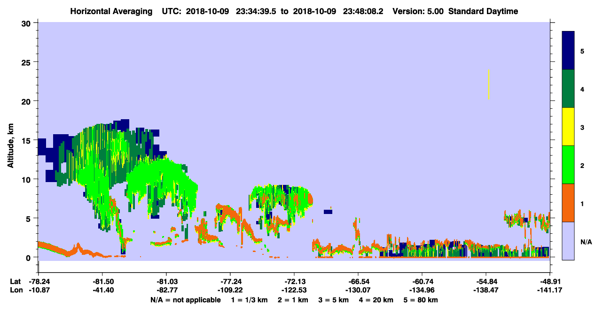
Task: Click the small dark blue block near 6 km altitude
Action: pyautogui.click(x=328, y=212)
